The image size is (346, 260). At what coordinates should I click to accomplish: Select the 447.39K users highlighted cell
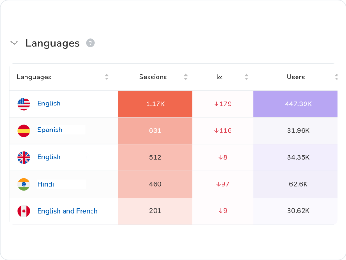295,104
